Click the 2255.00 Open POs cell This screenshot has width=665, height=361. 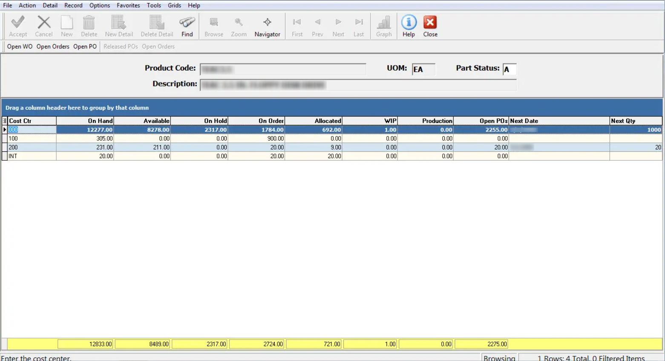coord(481,130)
